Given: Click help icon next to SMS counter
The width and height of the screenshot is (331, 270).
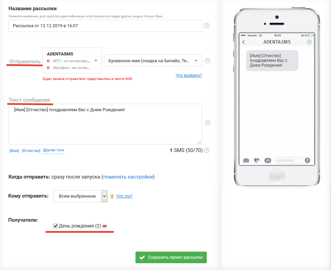Looking at the screenshot, I should pos(207,150).
